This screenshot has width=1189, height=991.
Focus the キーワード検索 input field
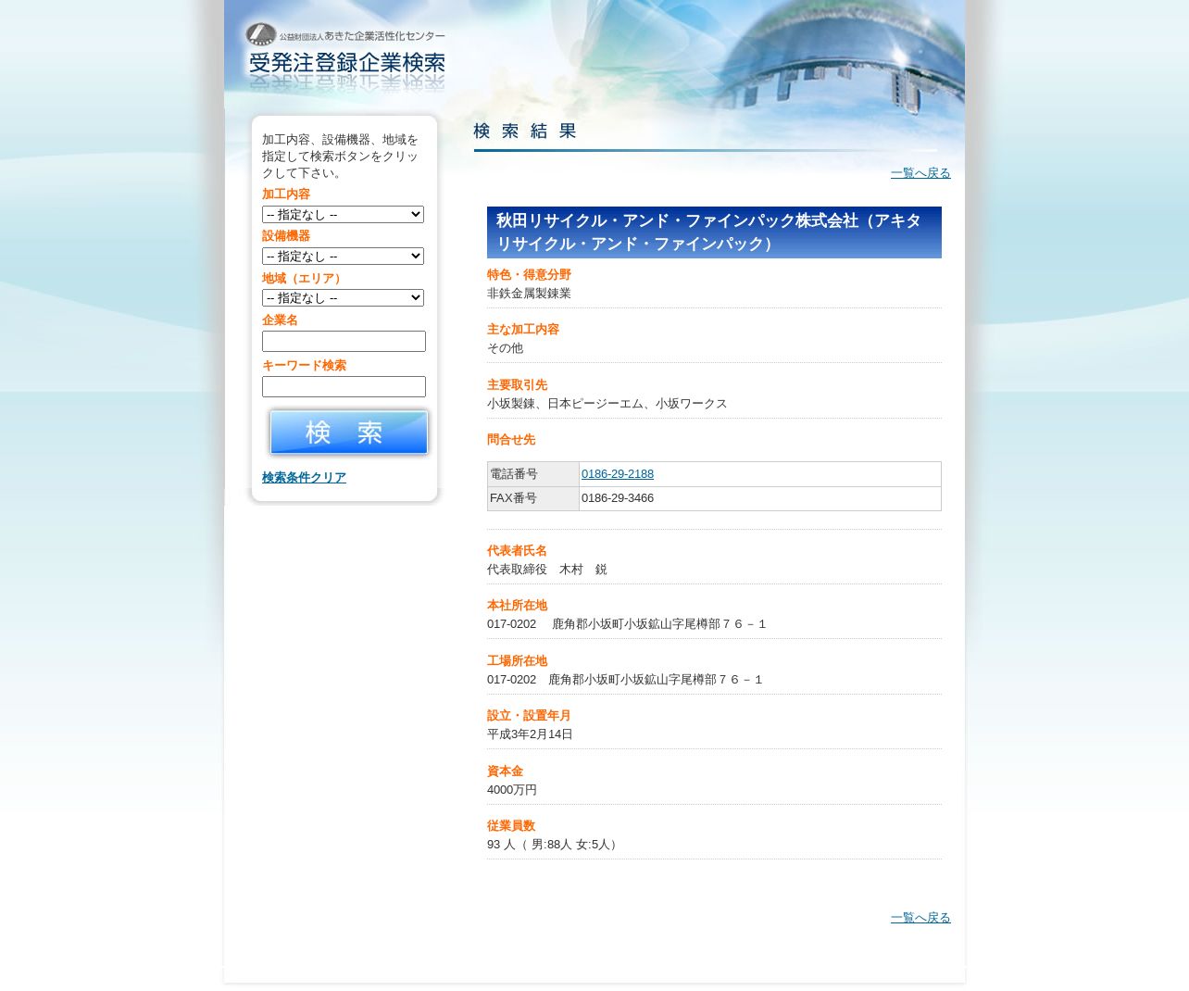344,386
